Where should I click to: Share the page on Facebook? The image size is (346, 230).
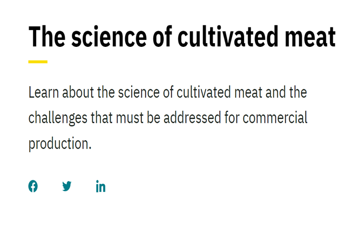(x=33, y=186)
